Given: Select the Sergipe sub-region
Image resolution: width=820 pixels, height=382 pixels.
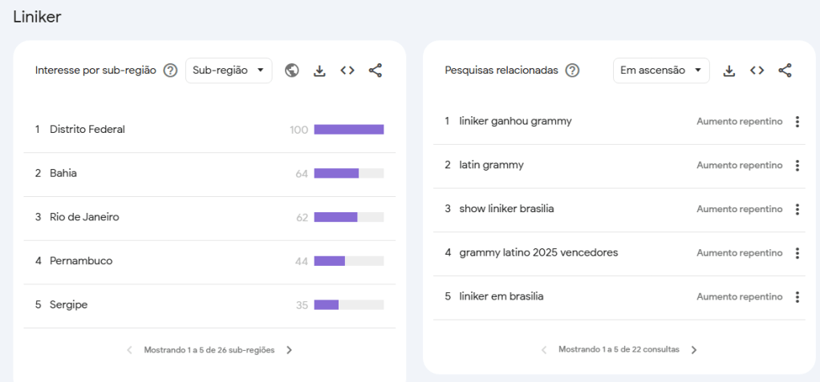Looking at the screenshot, I should pyautogui.click(x=209, y=305).
